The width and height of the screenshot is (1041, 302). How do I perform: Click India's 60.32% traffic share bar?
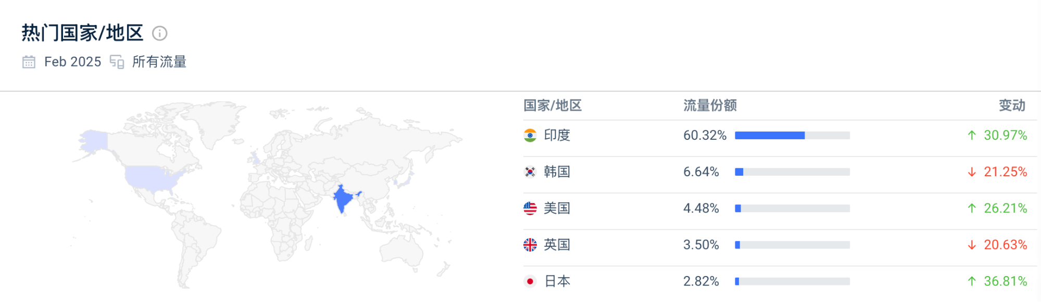coord(792,135)
